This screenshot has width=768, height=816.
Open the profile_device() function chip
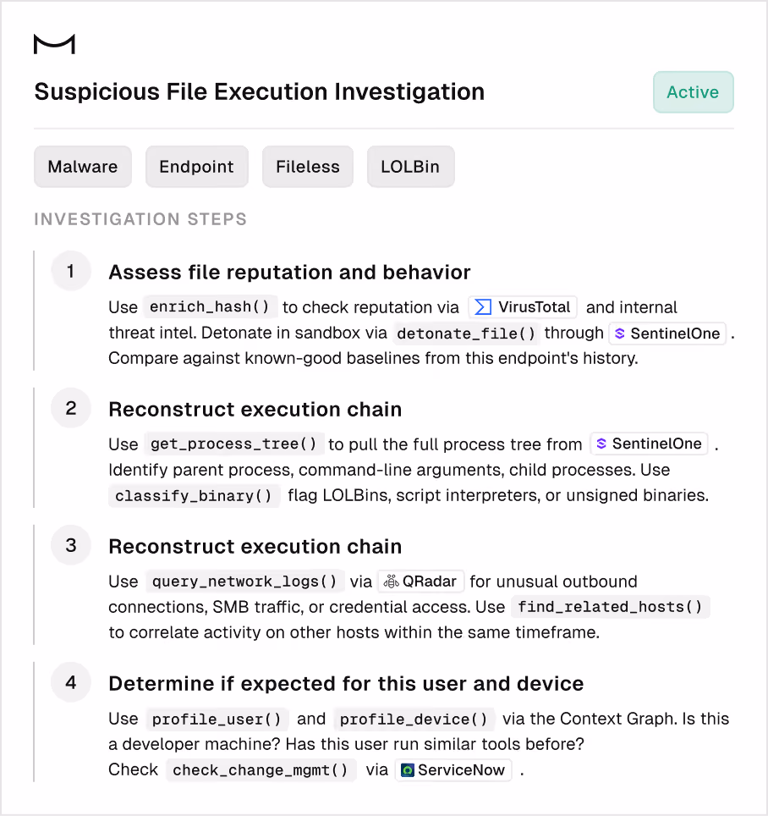click(x=414, y=720)
